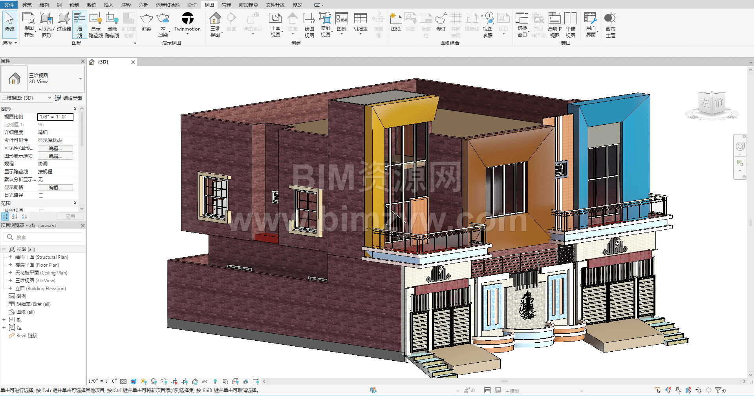Toggle the crop view icon in view control bar
This screenshot has height=396, width=754.
174,381
